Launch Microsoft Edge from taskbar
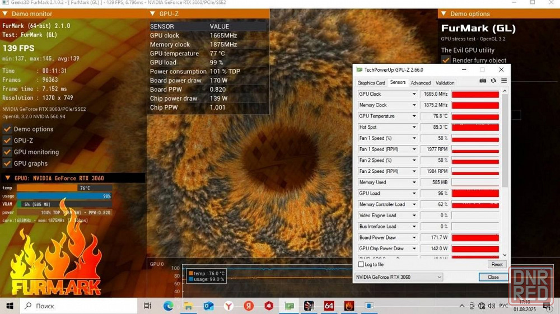Screen dimensions: 560x314 (x=168, y=306)
